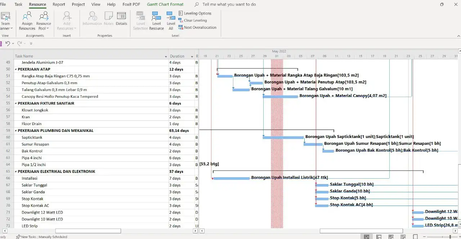Open the File tab
This screenshot has width=461, height=239.
pyautogui.click(x=3, y=4)
